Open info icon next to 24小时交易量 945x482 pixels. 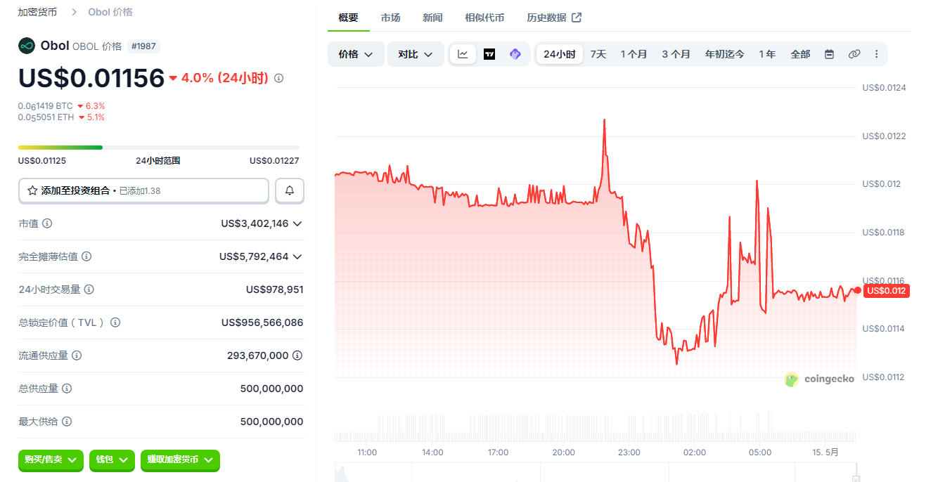pos(89,289)
